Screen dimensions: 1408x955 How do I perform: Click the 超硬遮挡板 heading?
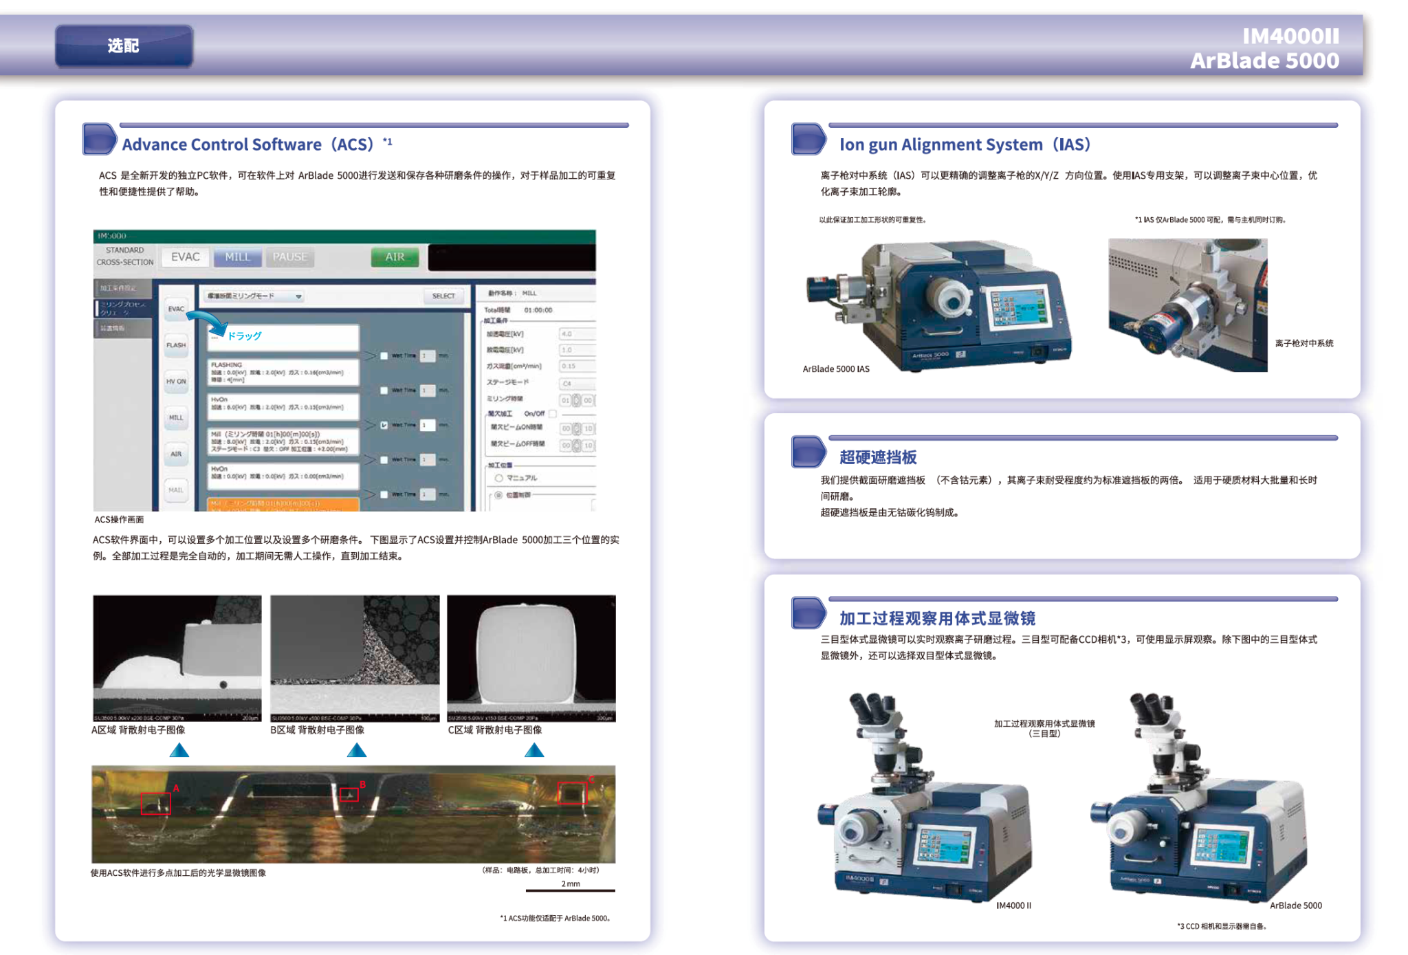point(878,457)
